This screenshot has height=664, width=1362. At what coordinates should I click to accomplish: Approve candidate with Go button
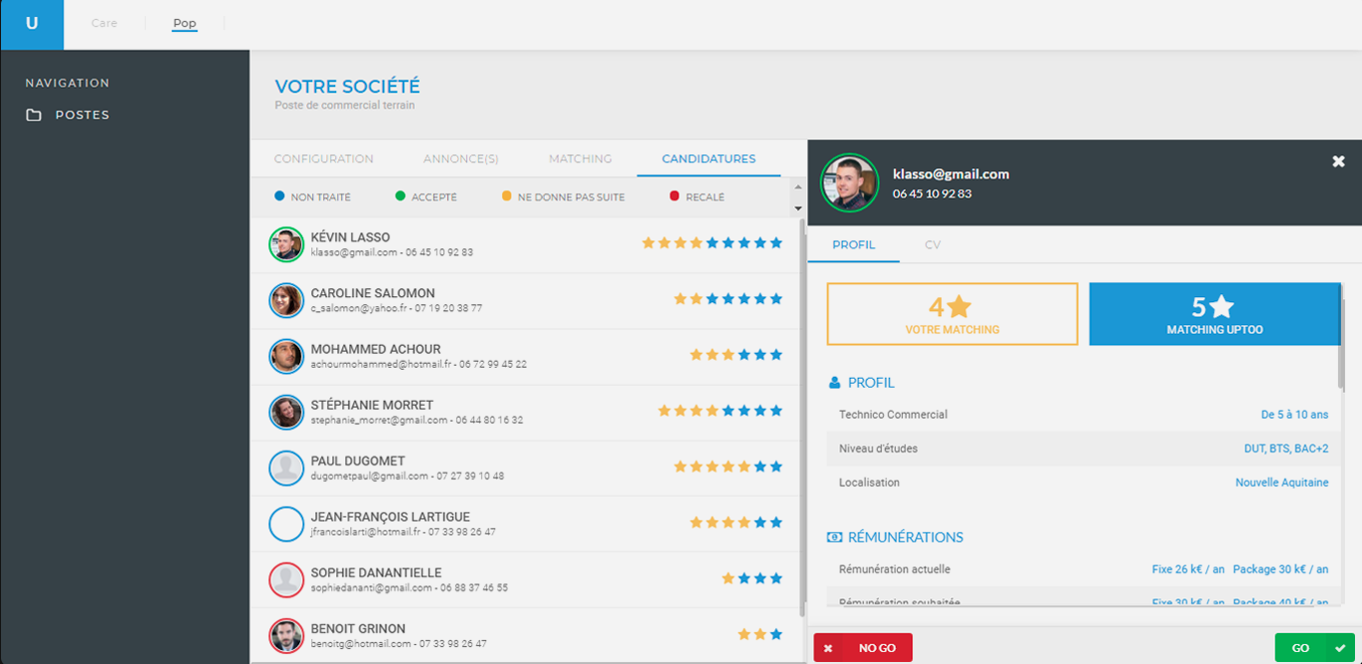1314,648
